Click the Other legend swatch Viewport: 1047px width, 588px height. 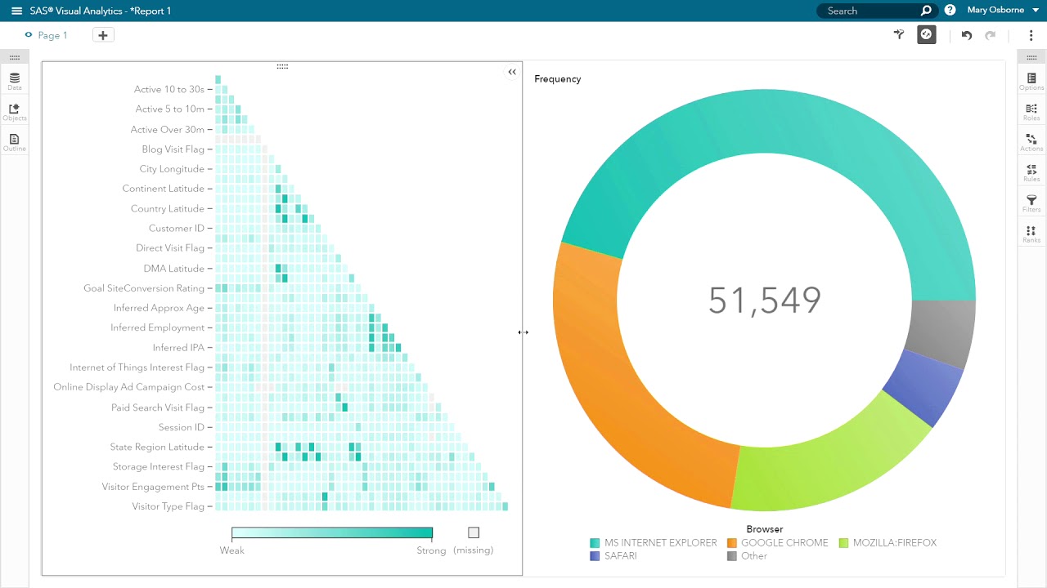731,556
